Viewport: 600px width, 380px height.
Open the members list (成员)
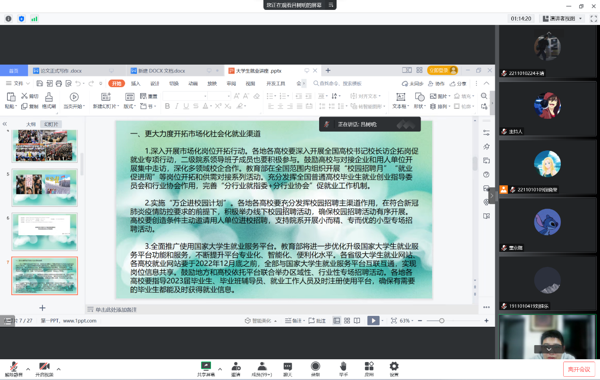[262, 368]
